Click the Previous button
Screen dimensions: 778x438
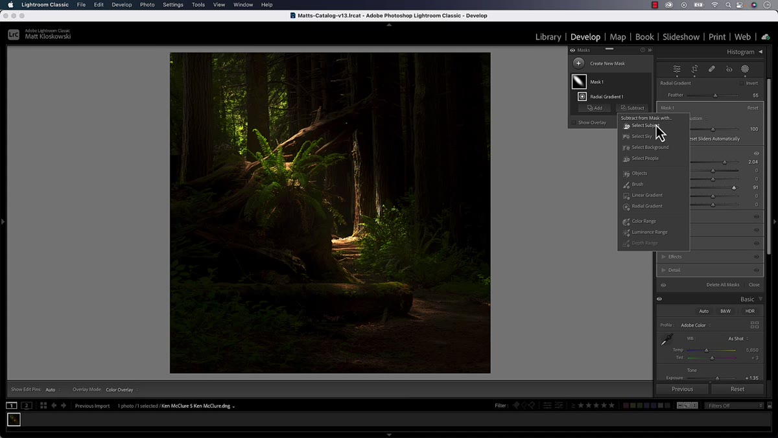tap(682, 389)
